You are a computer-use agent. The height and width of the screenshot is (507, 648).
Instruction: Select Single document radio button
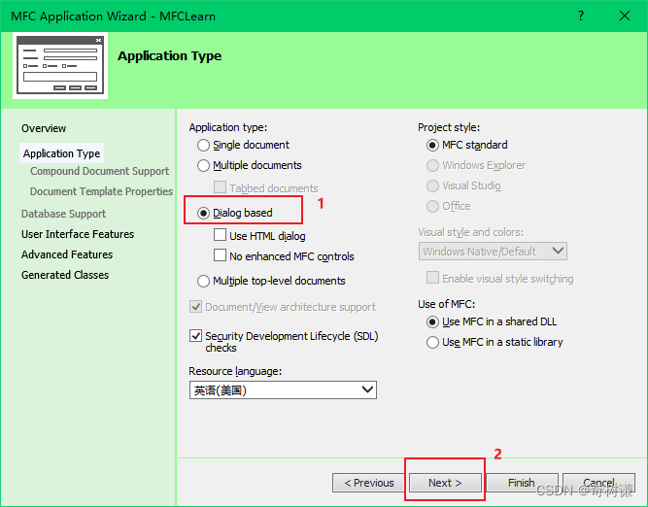[203, 145]
